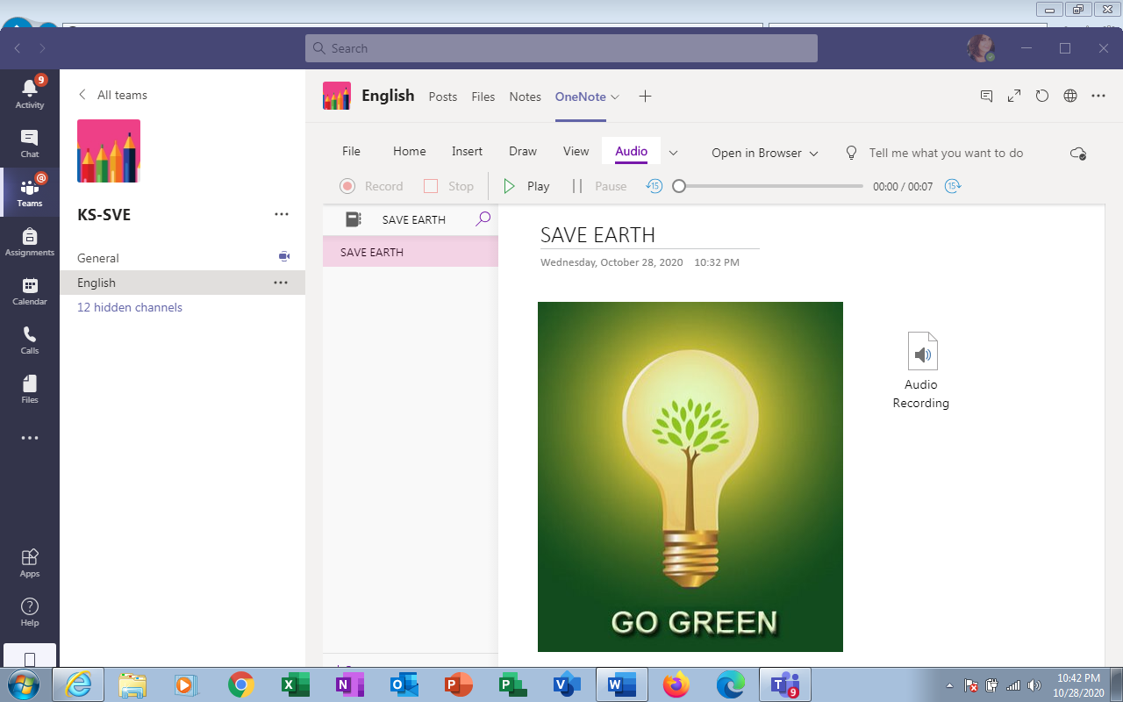Expand the ribbon more-tabs chevron
The image size is (1123, 702).
[x=673, y=153]
